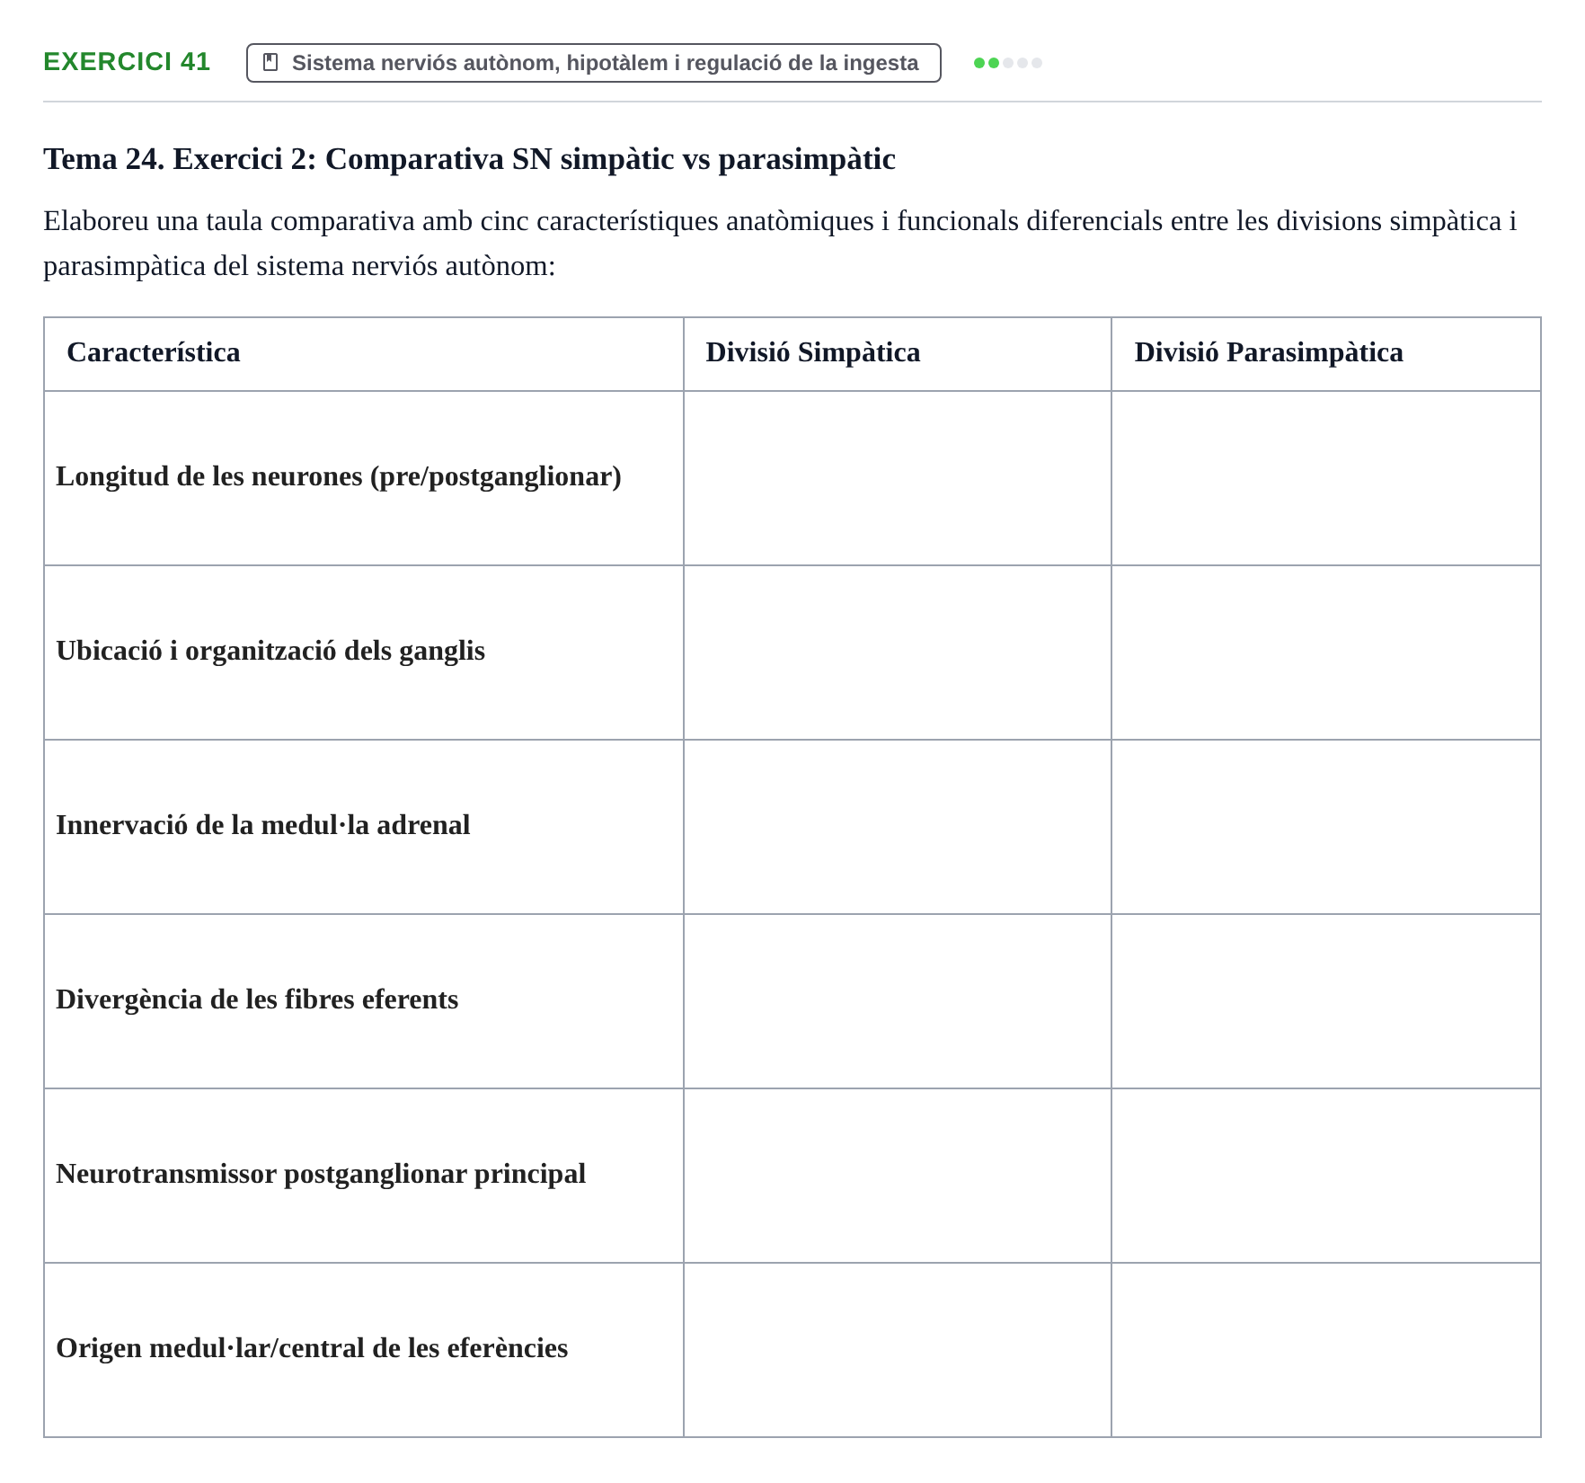Image resolution: width=1585 pixels, height=1483 pixels.
Task: Click the 'EXERCICI 41' heading
Action: (127, 61)
